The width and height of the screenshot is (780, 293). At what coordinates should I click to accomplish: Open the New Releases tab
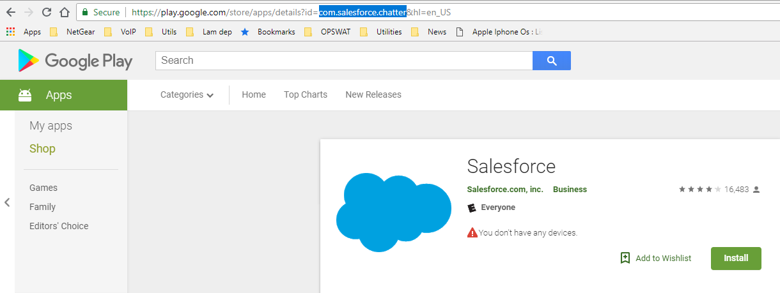(x=373, y=94)
